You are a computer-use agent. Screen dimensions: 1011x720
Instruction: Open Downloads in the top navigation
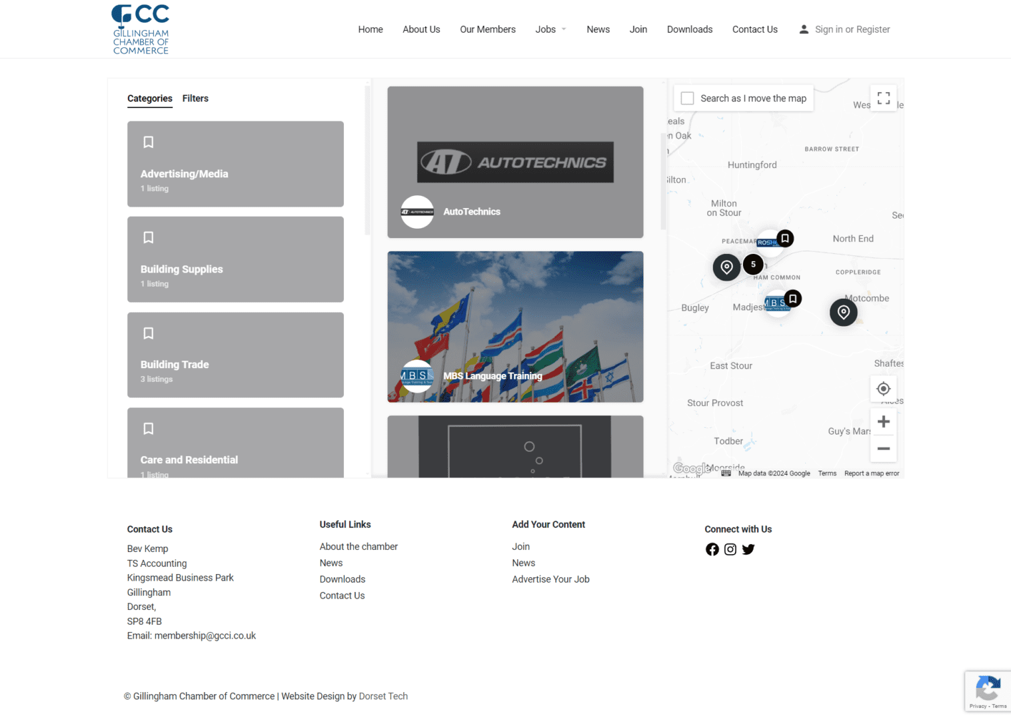coord(690,29)
